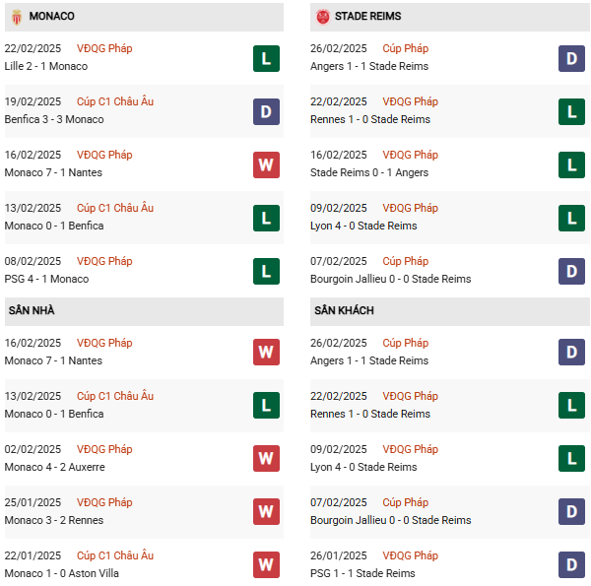Click the L badge for Stade Reims 0-1 Angers
591x586 pixels.
pyautogui.click(x=572, y=165)
